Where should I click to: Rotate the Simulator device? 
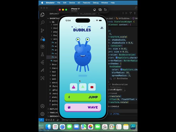click(x=105, y=10)
